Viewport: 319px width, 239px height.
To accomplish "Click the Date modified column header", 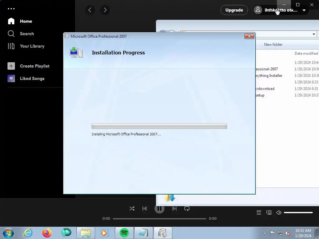I will click(306, 53).
